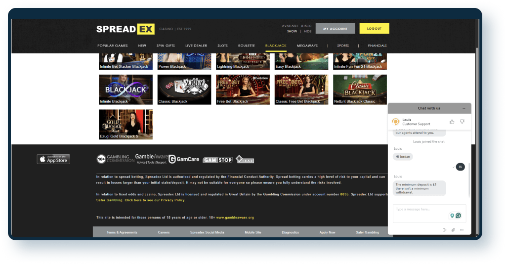This screenshot has width=506, height=264.
Task: Open the GamCare logo link
Action: 184,159
